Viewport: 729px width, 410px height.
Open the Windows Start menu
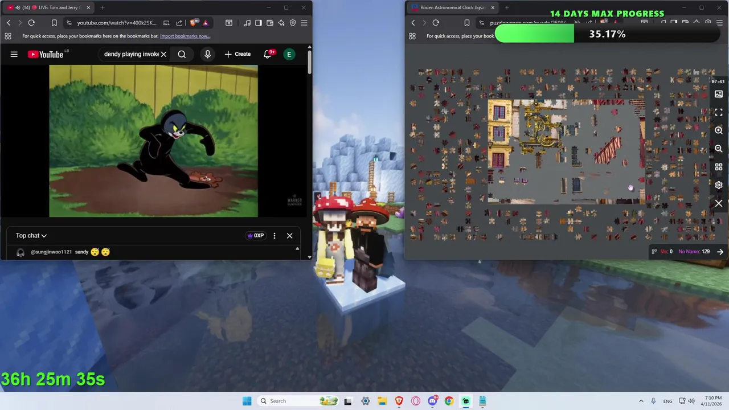point(247,401)
